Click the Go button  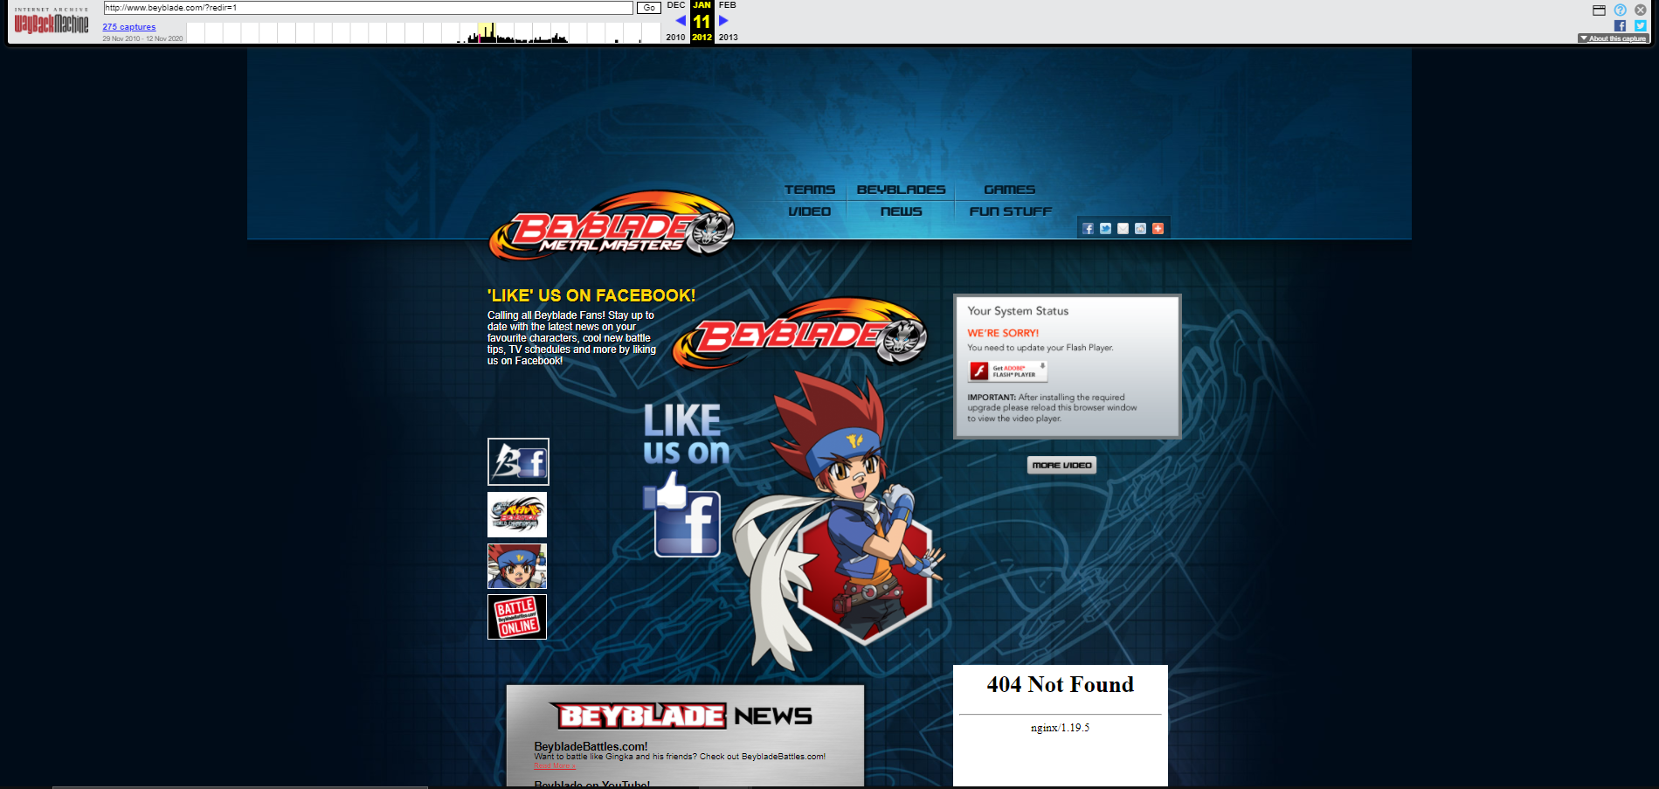[x=649, y=8]
